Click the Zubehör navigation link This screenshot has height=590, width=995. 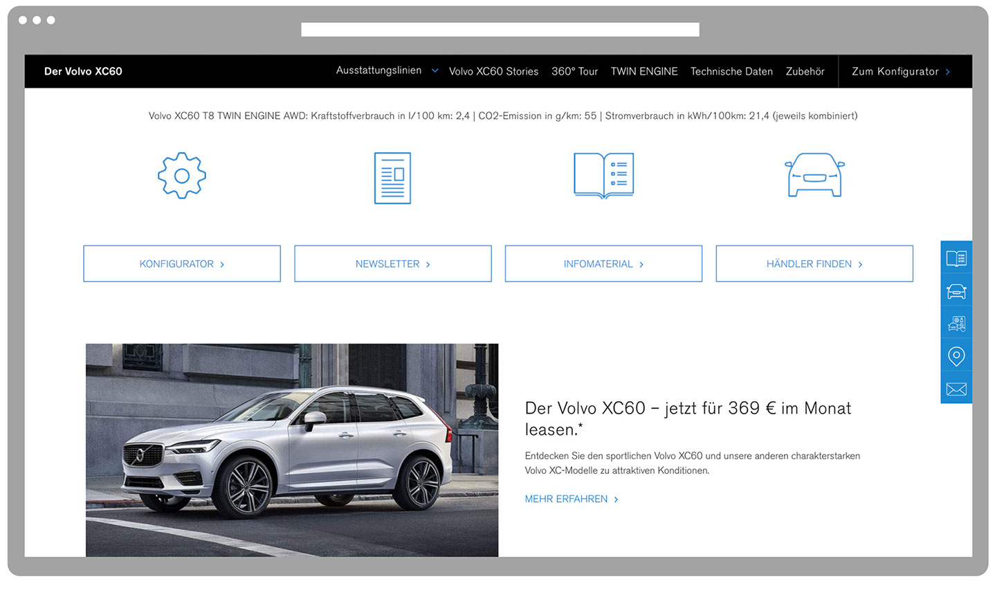[x=805, y=71]
